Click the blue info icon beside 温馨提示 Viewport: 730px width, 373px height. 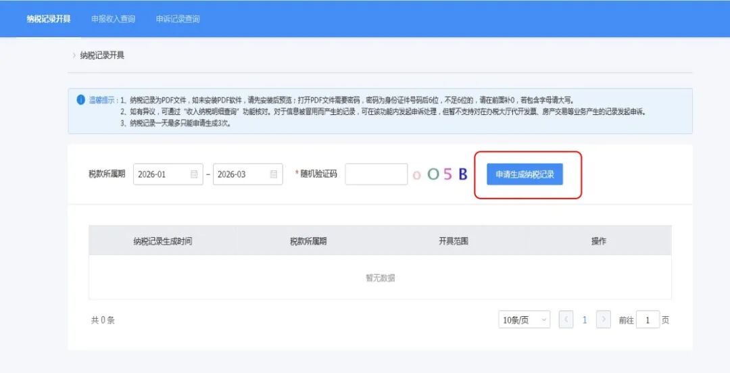[x=80, y=99]
